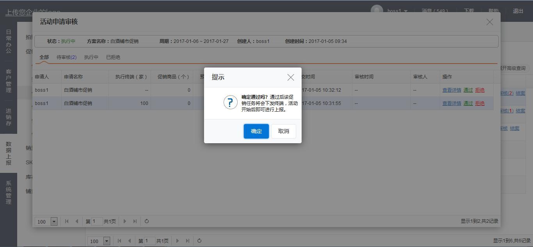Switch to the 执行中 tab
Viewport: 533px width, 247px height.
[91, 57]
